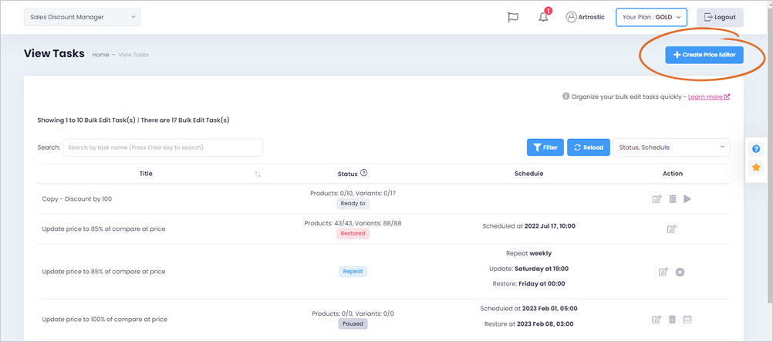Open the Filter button

pyautogui.click(x=545, y=147)
